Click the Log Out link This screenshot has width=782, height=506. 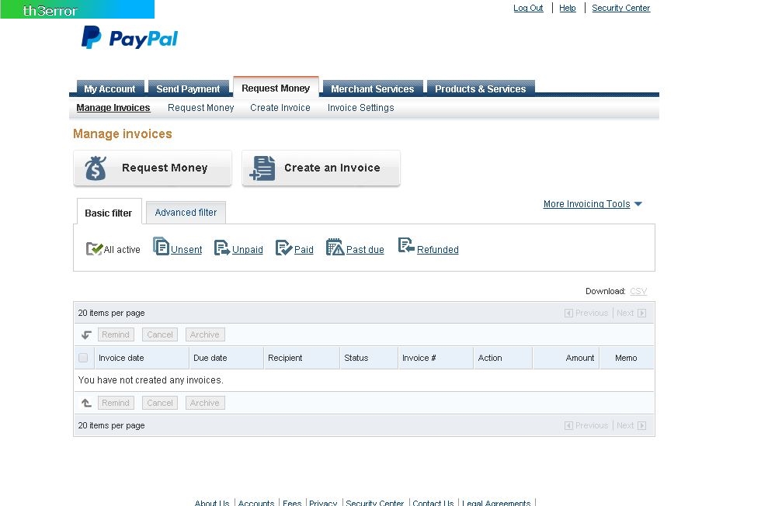pos(528,8)
